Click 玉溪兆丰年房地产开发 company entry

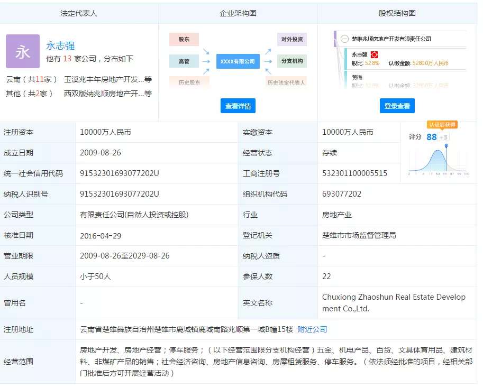coord(108,79)
